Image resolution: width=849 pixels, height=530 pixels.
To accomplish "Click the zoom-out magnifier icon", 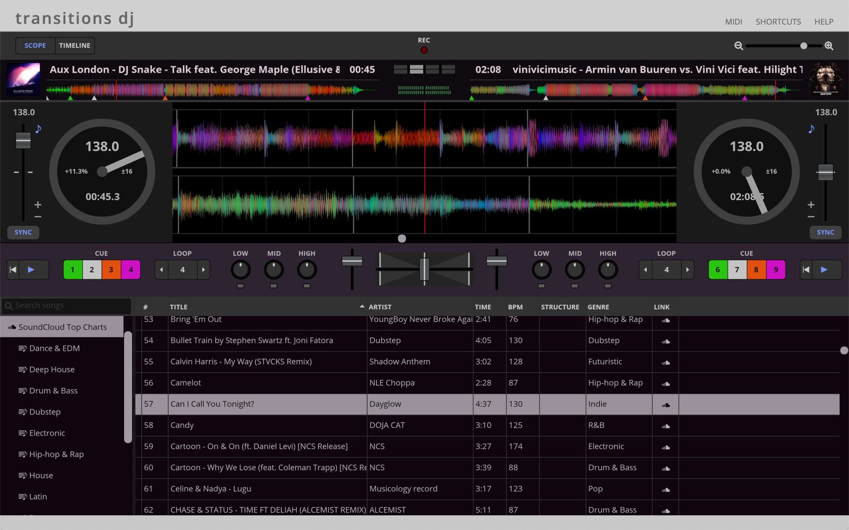I will pyautogui.click(x=738, y=46).
